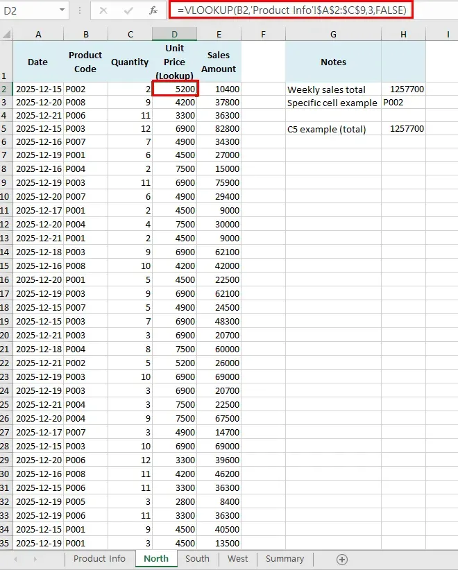
Task: Click the previous sheet navigation arrow
Action: (15, 559)
